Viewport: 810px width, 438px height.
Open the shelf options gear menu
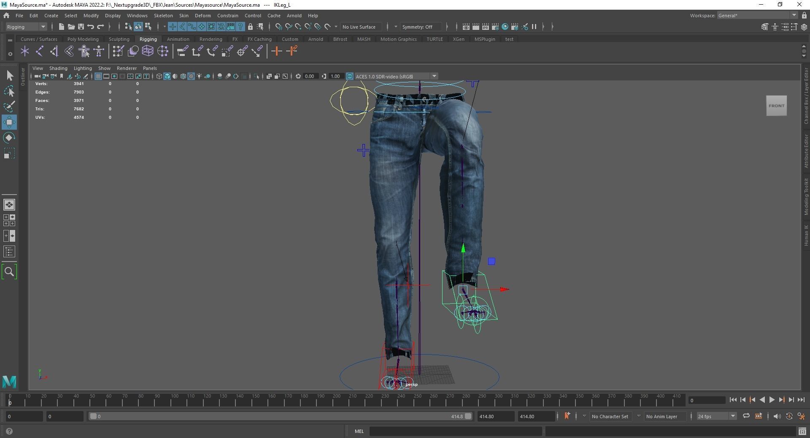point(10,54)
